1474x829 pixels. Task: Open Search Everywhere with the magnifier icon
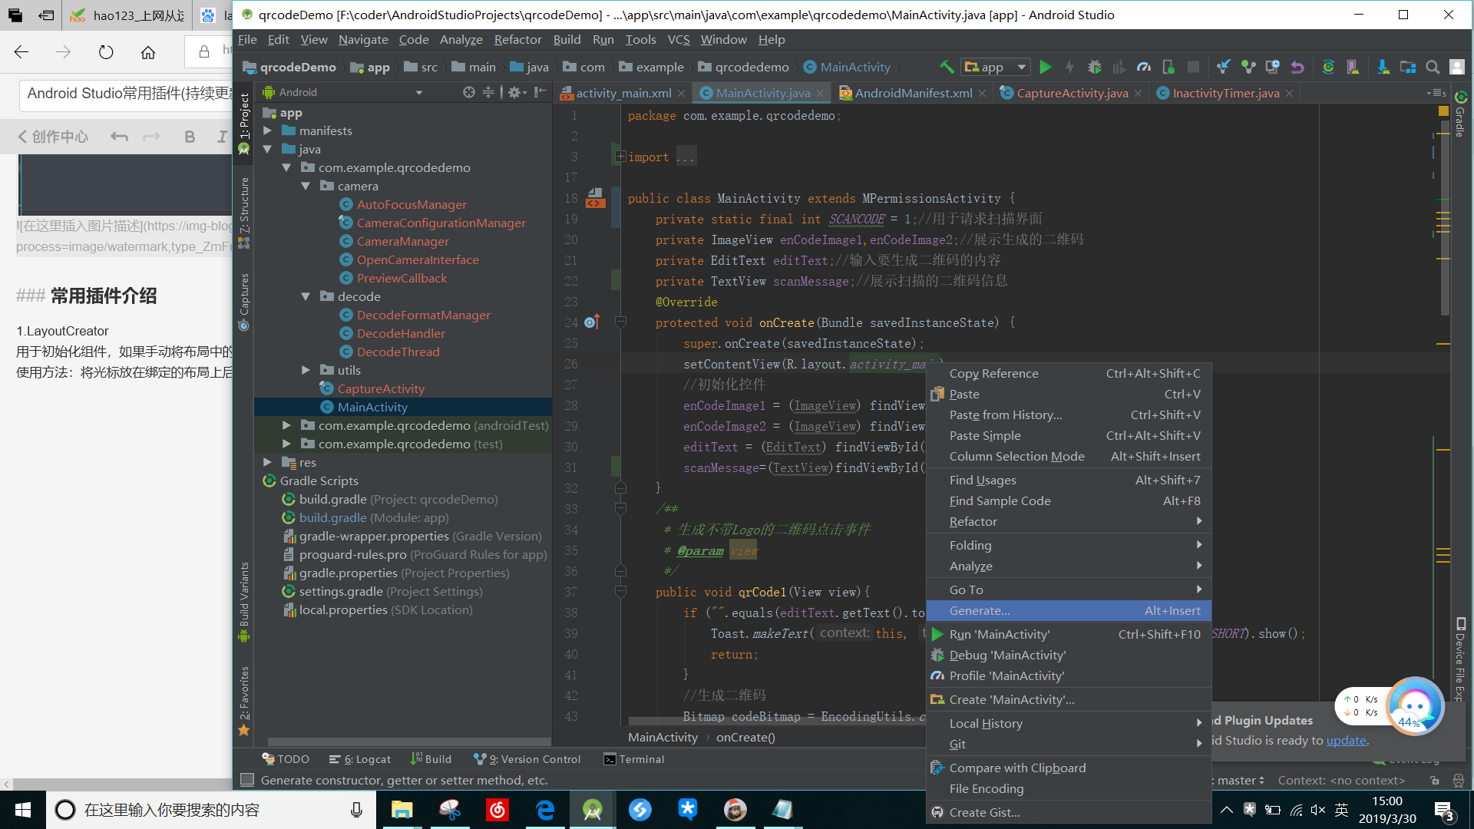pyautogui.click(x=1433, y=67)
